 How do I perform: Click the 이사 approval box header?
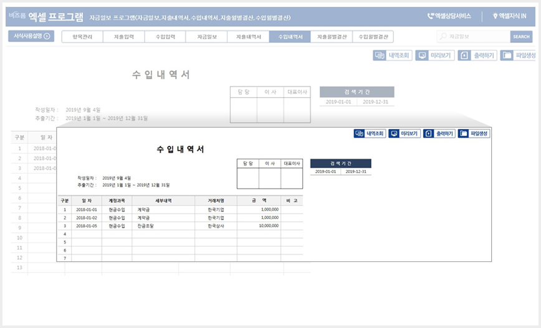pyautogui.click(x=270, y=163)
